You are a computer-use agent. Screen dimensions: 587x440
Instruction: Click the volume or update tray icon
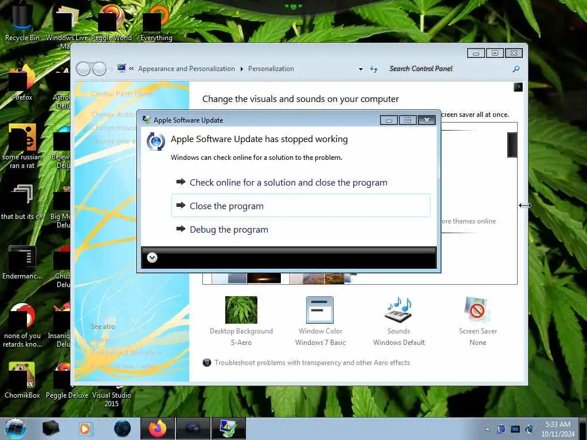pos(529,429)
